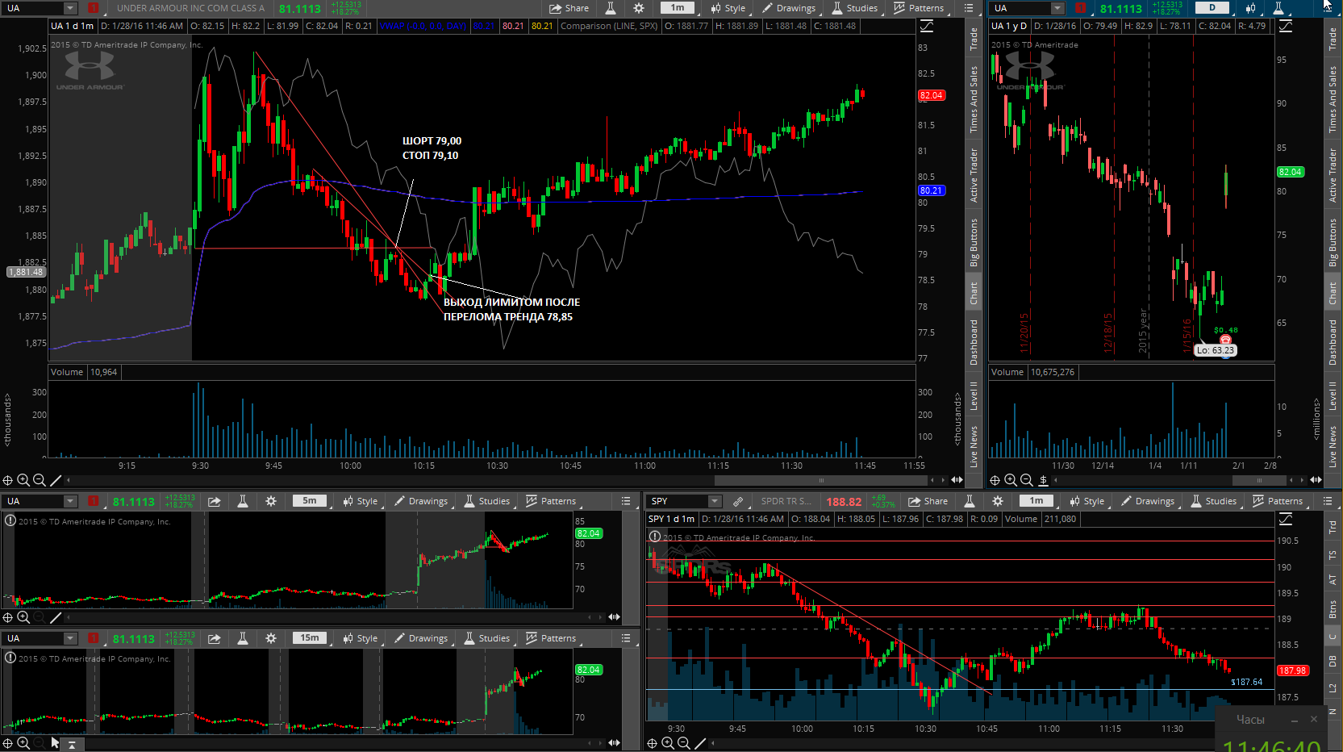Toggle price scale icon on daily UA chart
Image resolution: width=1343 pixels, height=752 pixels.
1286,26
